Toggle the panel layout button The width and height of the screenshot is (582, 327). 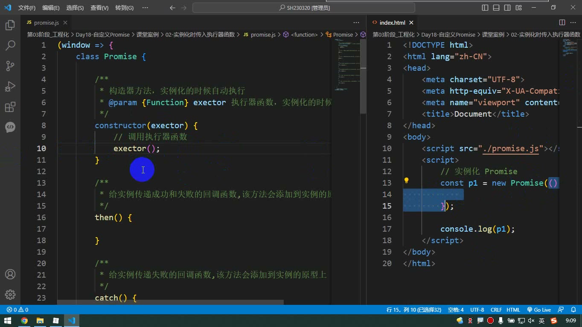496,8
